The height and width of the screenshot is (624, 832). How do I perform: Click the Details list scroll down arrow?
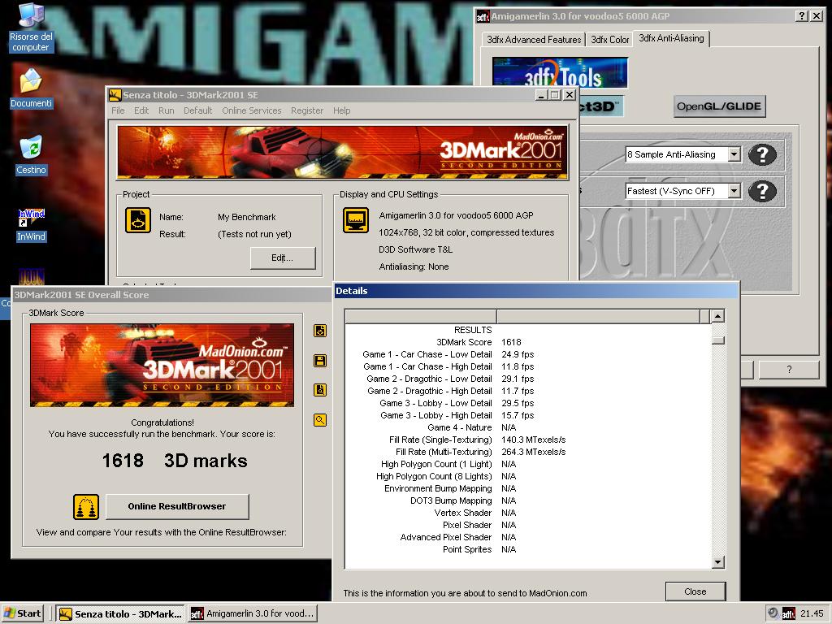point(718,562)
